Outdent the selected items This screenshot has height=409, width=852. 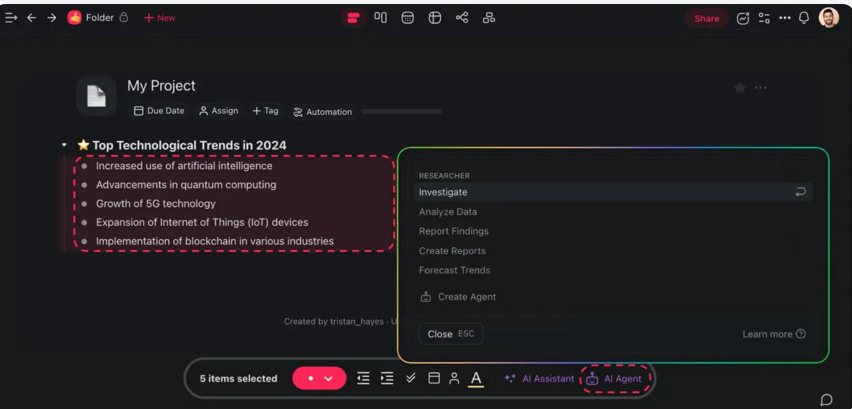point(363,378)
